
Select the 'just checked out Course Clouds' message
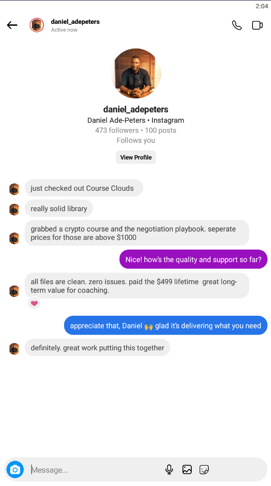click(x=84, y=188)
